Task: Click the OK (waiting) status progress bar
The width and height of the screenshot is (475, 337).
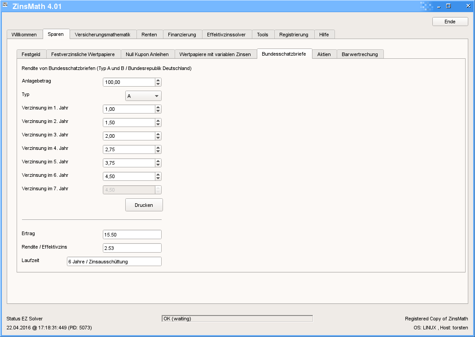Action: click(237, 319)
